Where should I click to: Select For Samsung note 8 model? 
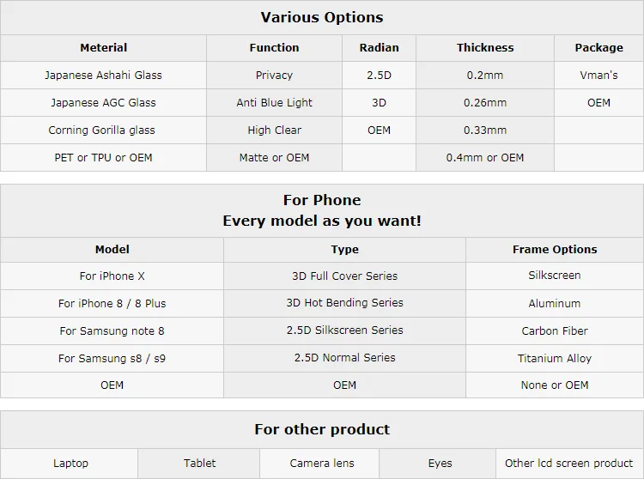tap(112, 330)
